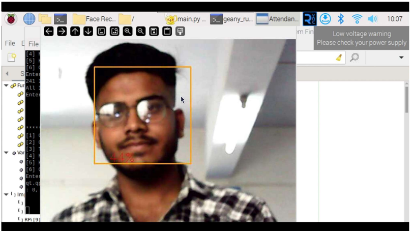Screen dimensions: 411x231
Task: Dismiss the Low voltage warning notification
Action: pyautogui.click(x=362, y=38)
